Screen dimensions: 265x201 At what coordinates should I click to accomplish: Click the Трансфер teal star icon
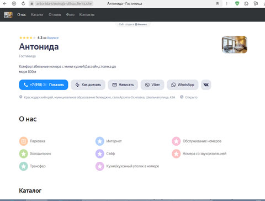[24, 166]
